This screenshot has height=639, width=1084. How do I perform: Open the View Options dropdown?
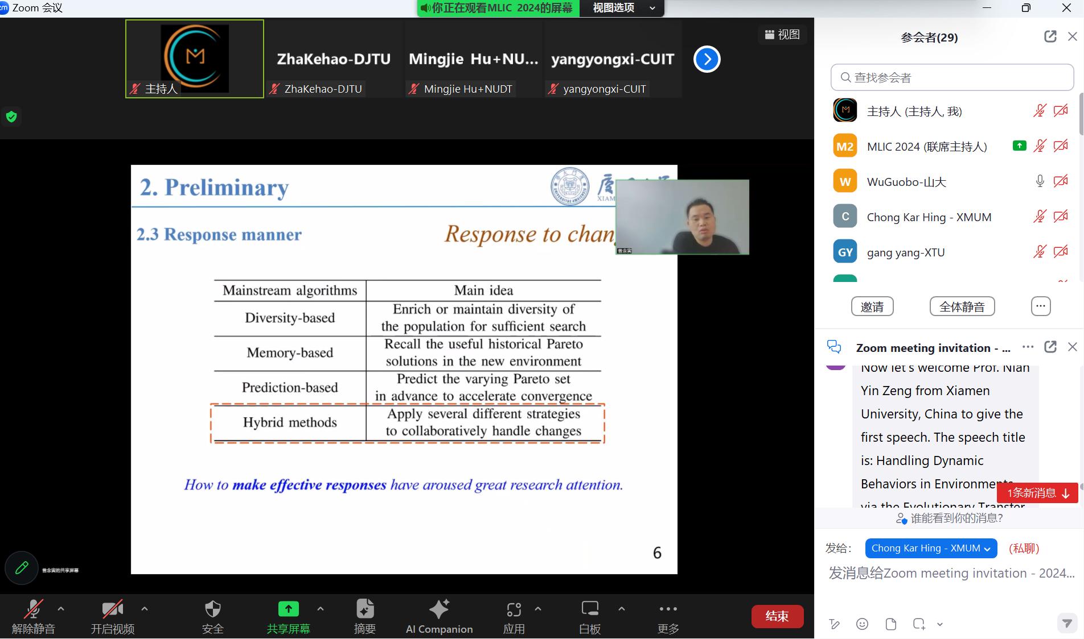622,8
